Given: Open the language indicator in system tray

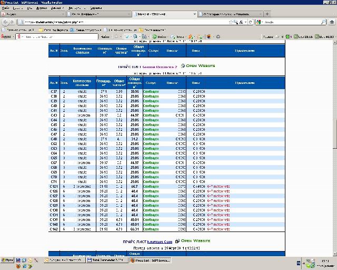Looking at the screenshot, I should 299,263.
